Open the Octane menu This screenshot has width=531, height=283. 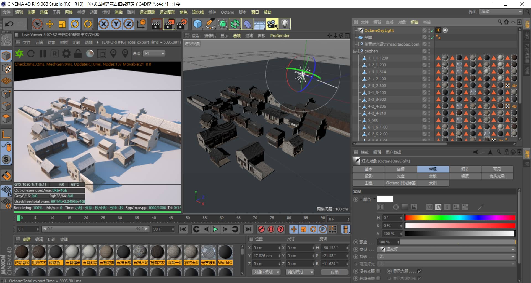[227, 12]
